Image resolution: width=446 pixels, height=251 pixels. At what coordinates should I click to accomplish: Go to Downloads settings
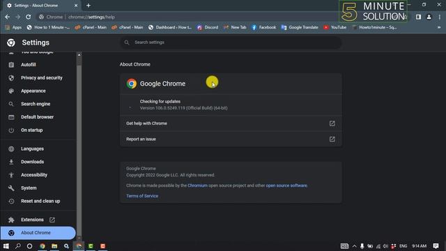coord(32,162)
